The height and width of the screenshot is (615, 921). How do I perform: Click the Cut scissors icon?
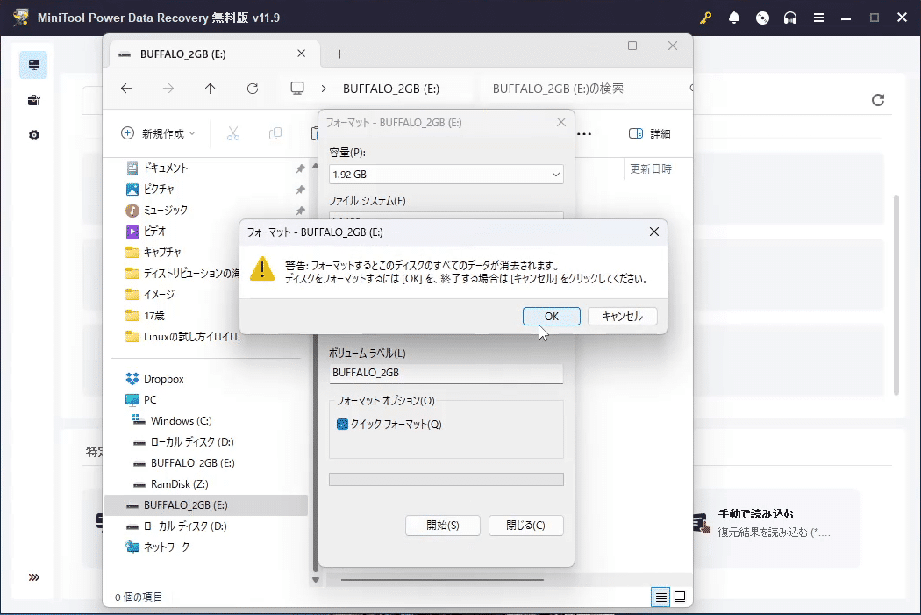pyautogui.click(x=233, y=133)
